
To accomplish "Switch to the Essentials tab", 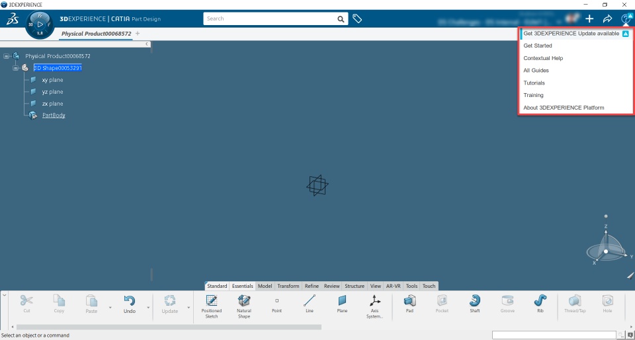I will coord(242,286).
